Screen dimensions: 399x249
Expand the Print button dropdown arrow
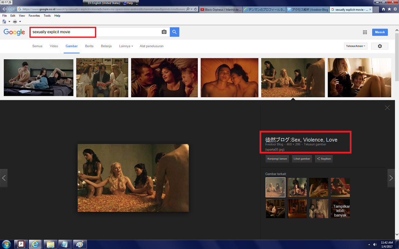[x=20, y=22]
